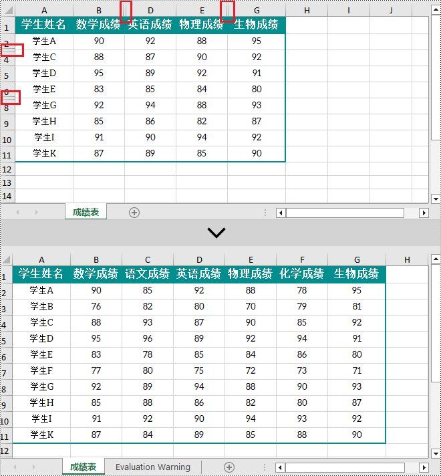Click 学生A cell in bottom workbook
This screenshot has width=441, height=476.
point(41,291)
